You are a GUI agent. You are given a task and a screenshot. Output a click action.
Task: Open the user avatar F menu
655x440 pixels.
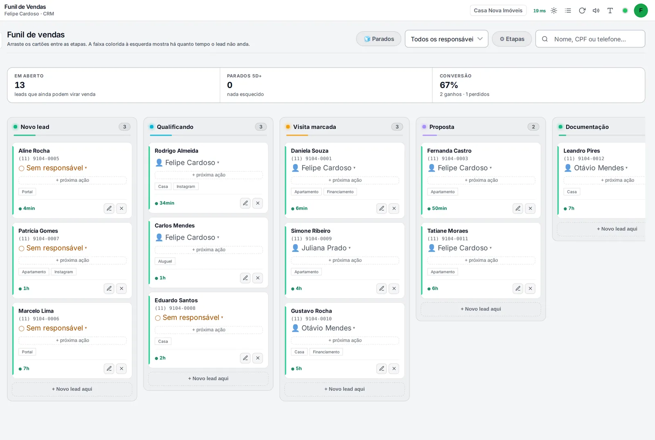641,11
